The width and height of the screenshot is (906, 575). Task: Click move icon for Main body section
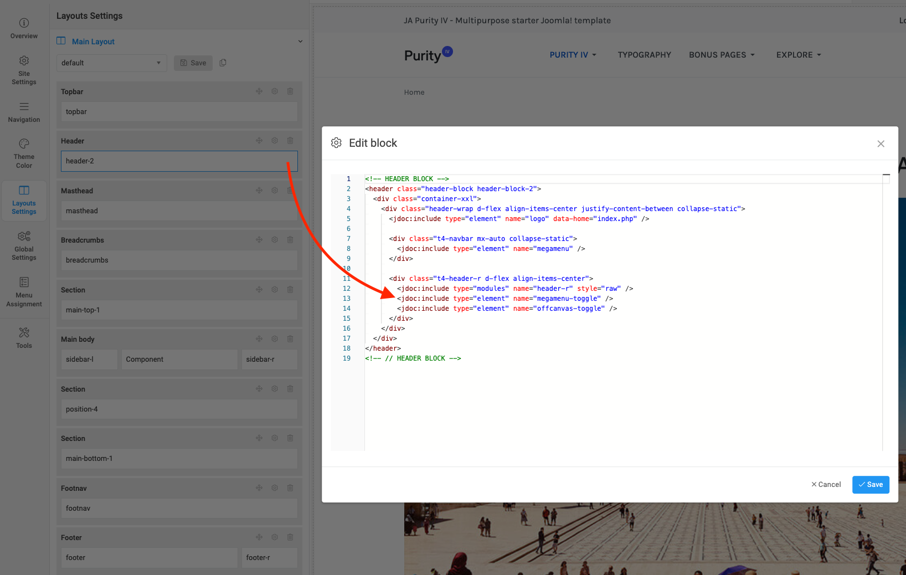pos(259,339)
